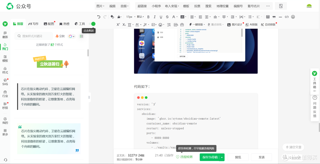Toggle list view of styles
This screenshot has height=164, width=320.
click(x=81, y=36)
